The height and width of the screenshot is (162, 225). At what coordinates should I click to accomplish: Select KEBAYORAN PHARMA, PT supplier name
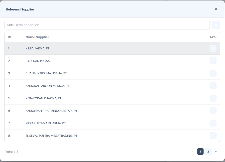click(x=43, y=98)
